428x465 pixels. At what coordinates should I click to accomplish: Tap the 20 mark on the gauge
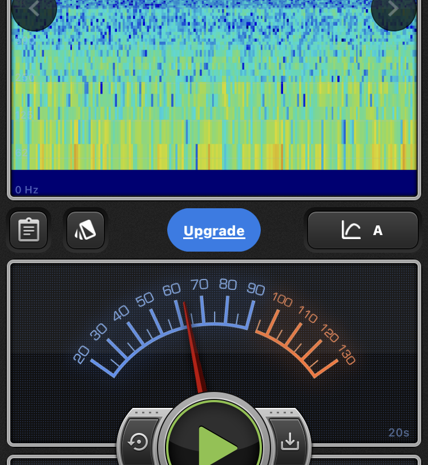click(82, 355)
